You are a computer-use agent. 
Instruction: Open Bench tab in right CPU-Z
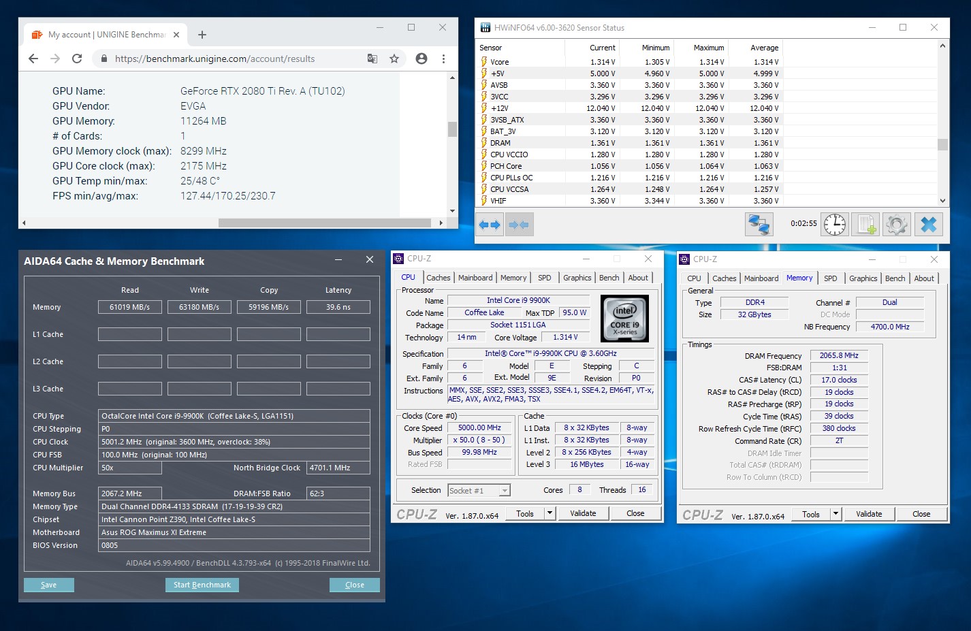tap(895, 278)
